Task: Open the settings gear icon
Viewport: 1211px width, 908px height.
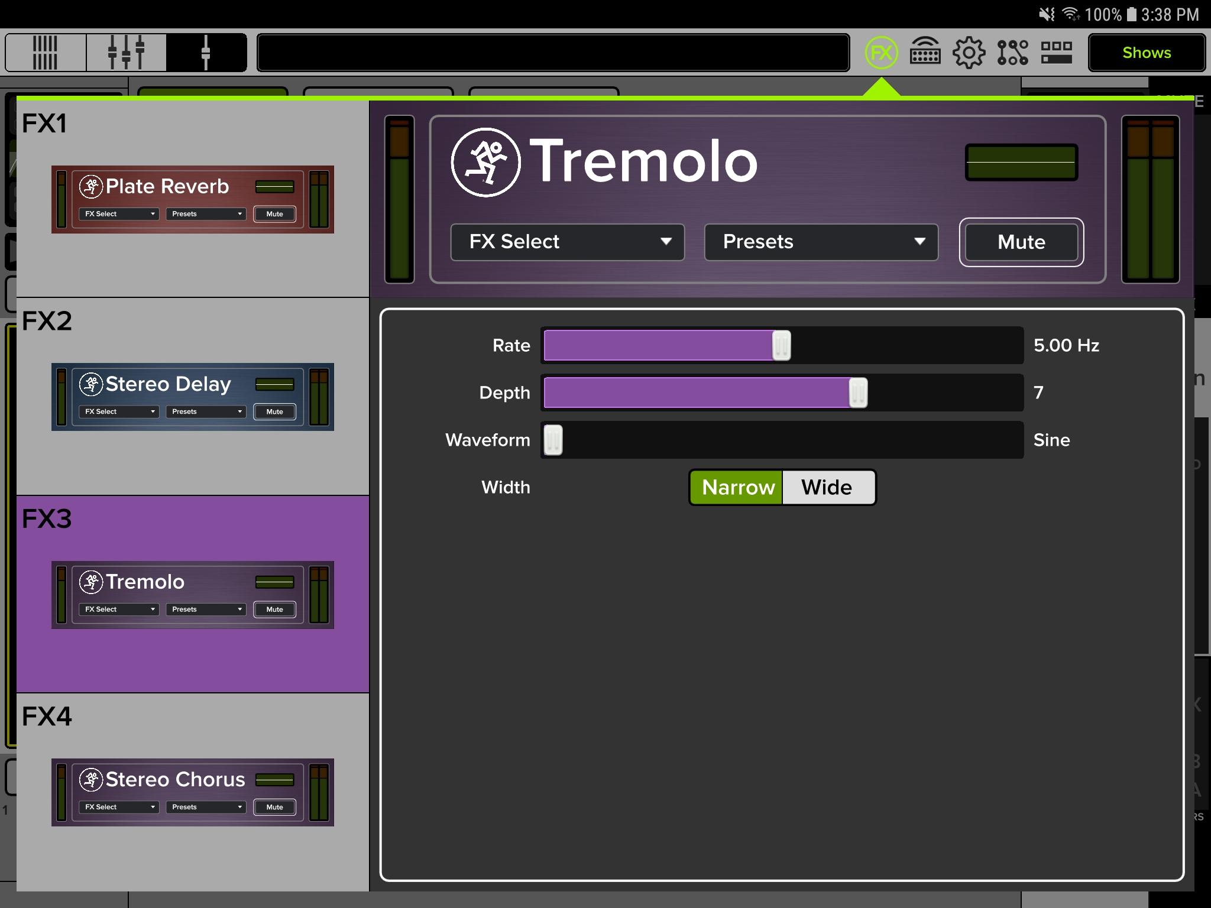Action: point(969,53)
